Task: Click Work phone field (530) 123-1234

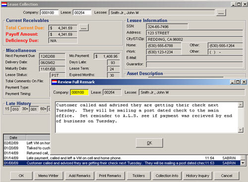Action: coord(164,52)
